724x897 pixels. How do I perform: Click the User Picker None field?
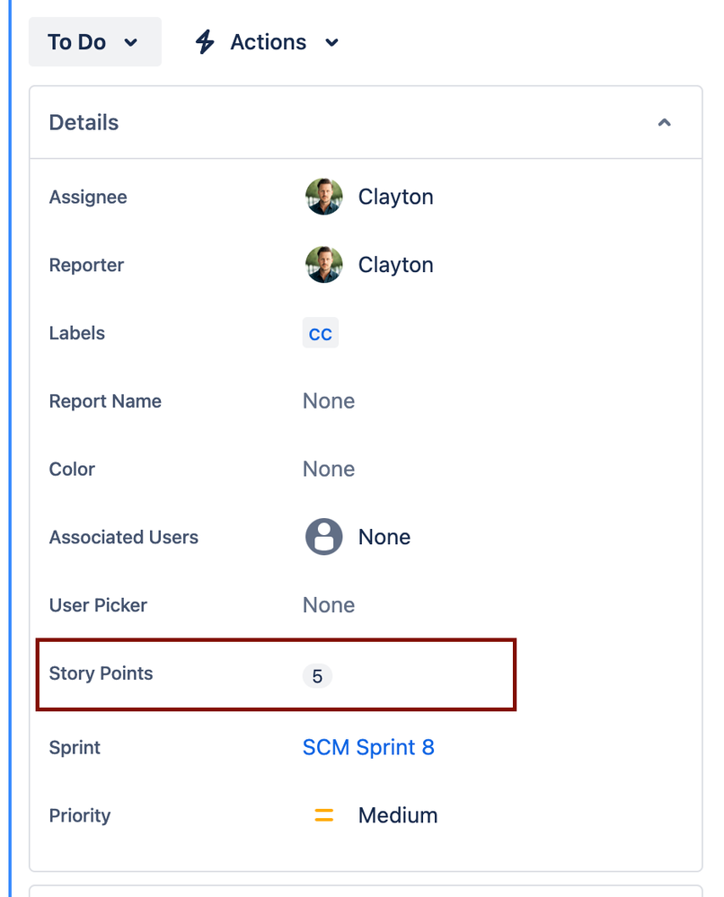[x=329, y=605]
